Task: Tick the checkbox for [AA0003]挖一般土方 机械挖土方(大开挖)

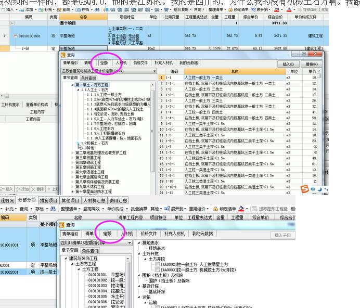Action: click(158, 269)
